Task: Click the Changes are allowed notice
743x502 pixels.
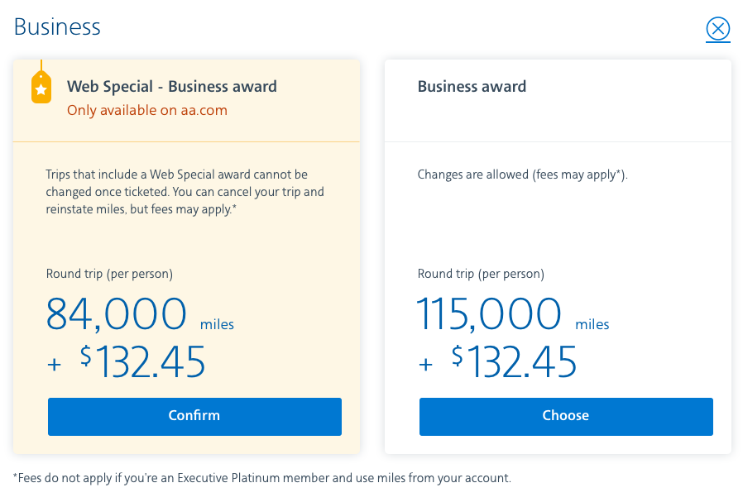Action: [523, 175]
